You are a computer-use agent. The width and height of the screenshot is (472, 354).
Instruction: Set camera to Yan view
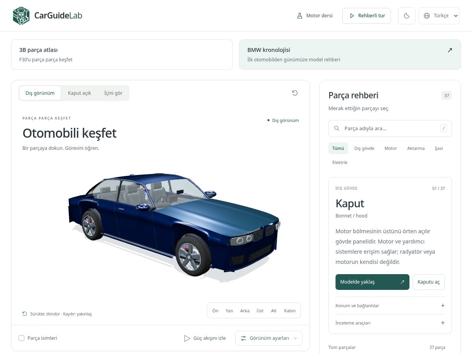(229, 311)
